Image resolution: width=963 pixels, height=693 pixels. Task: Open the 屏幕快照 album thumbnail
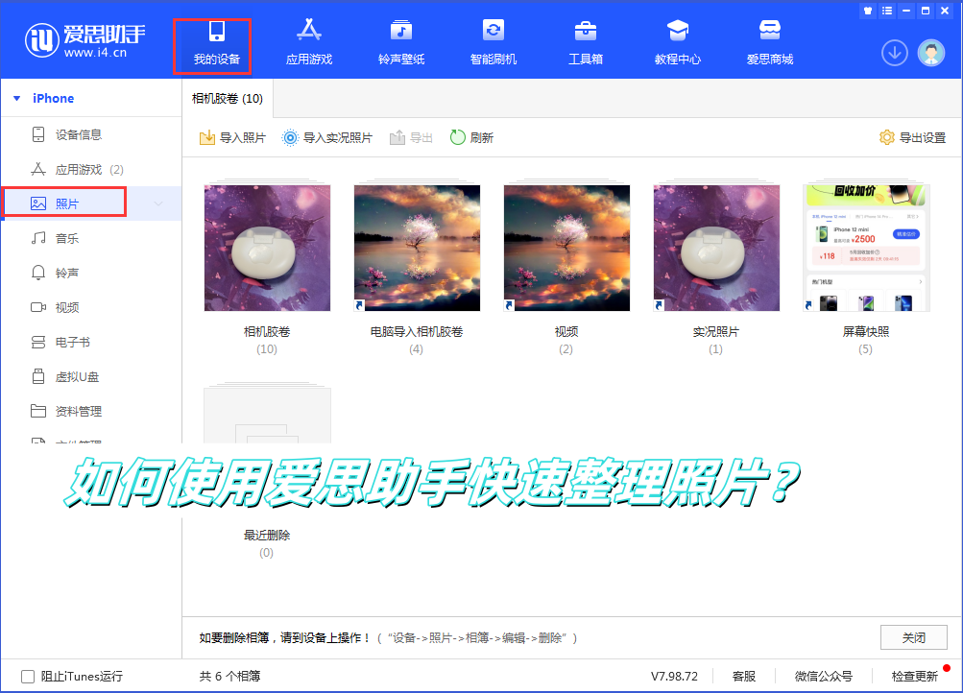click(866, 248)
